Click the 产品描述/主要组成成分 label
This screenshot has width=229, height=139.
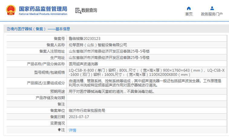pyautogui.click(x=46, y=83)
